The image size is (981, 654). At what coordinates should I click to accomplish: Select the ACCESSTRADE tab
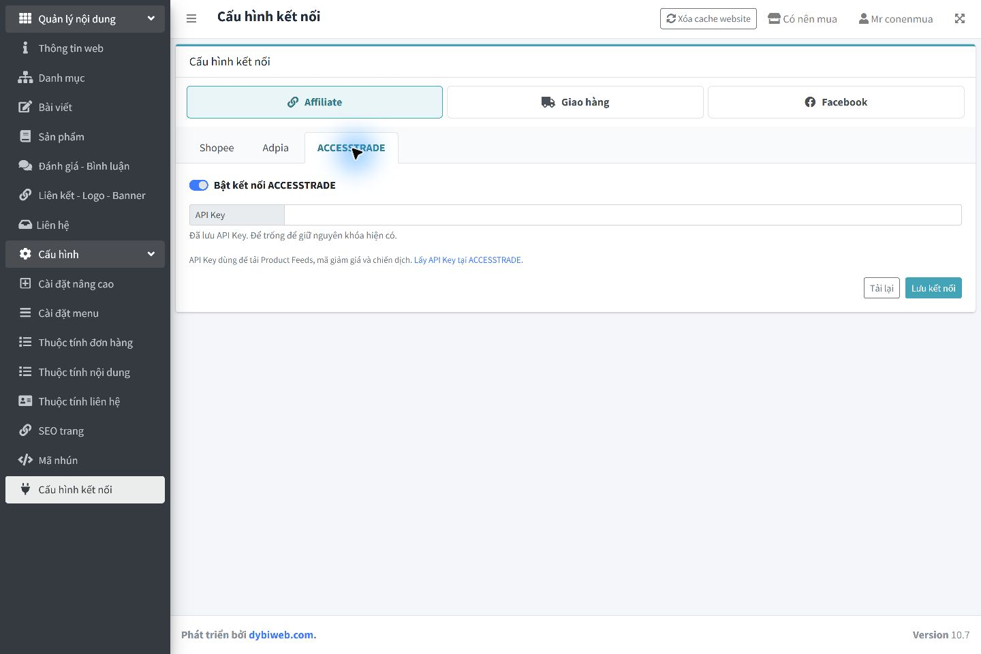coord(351,148)
